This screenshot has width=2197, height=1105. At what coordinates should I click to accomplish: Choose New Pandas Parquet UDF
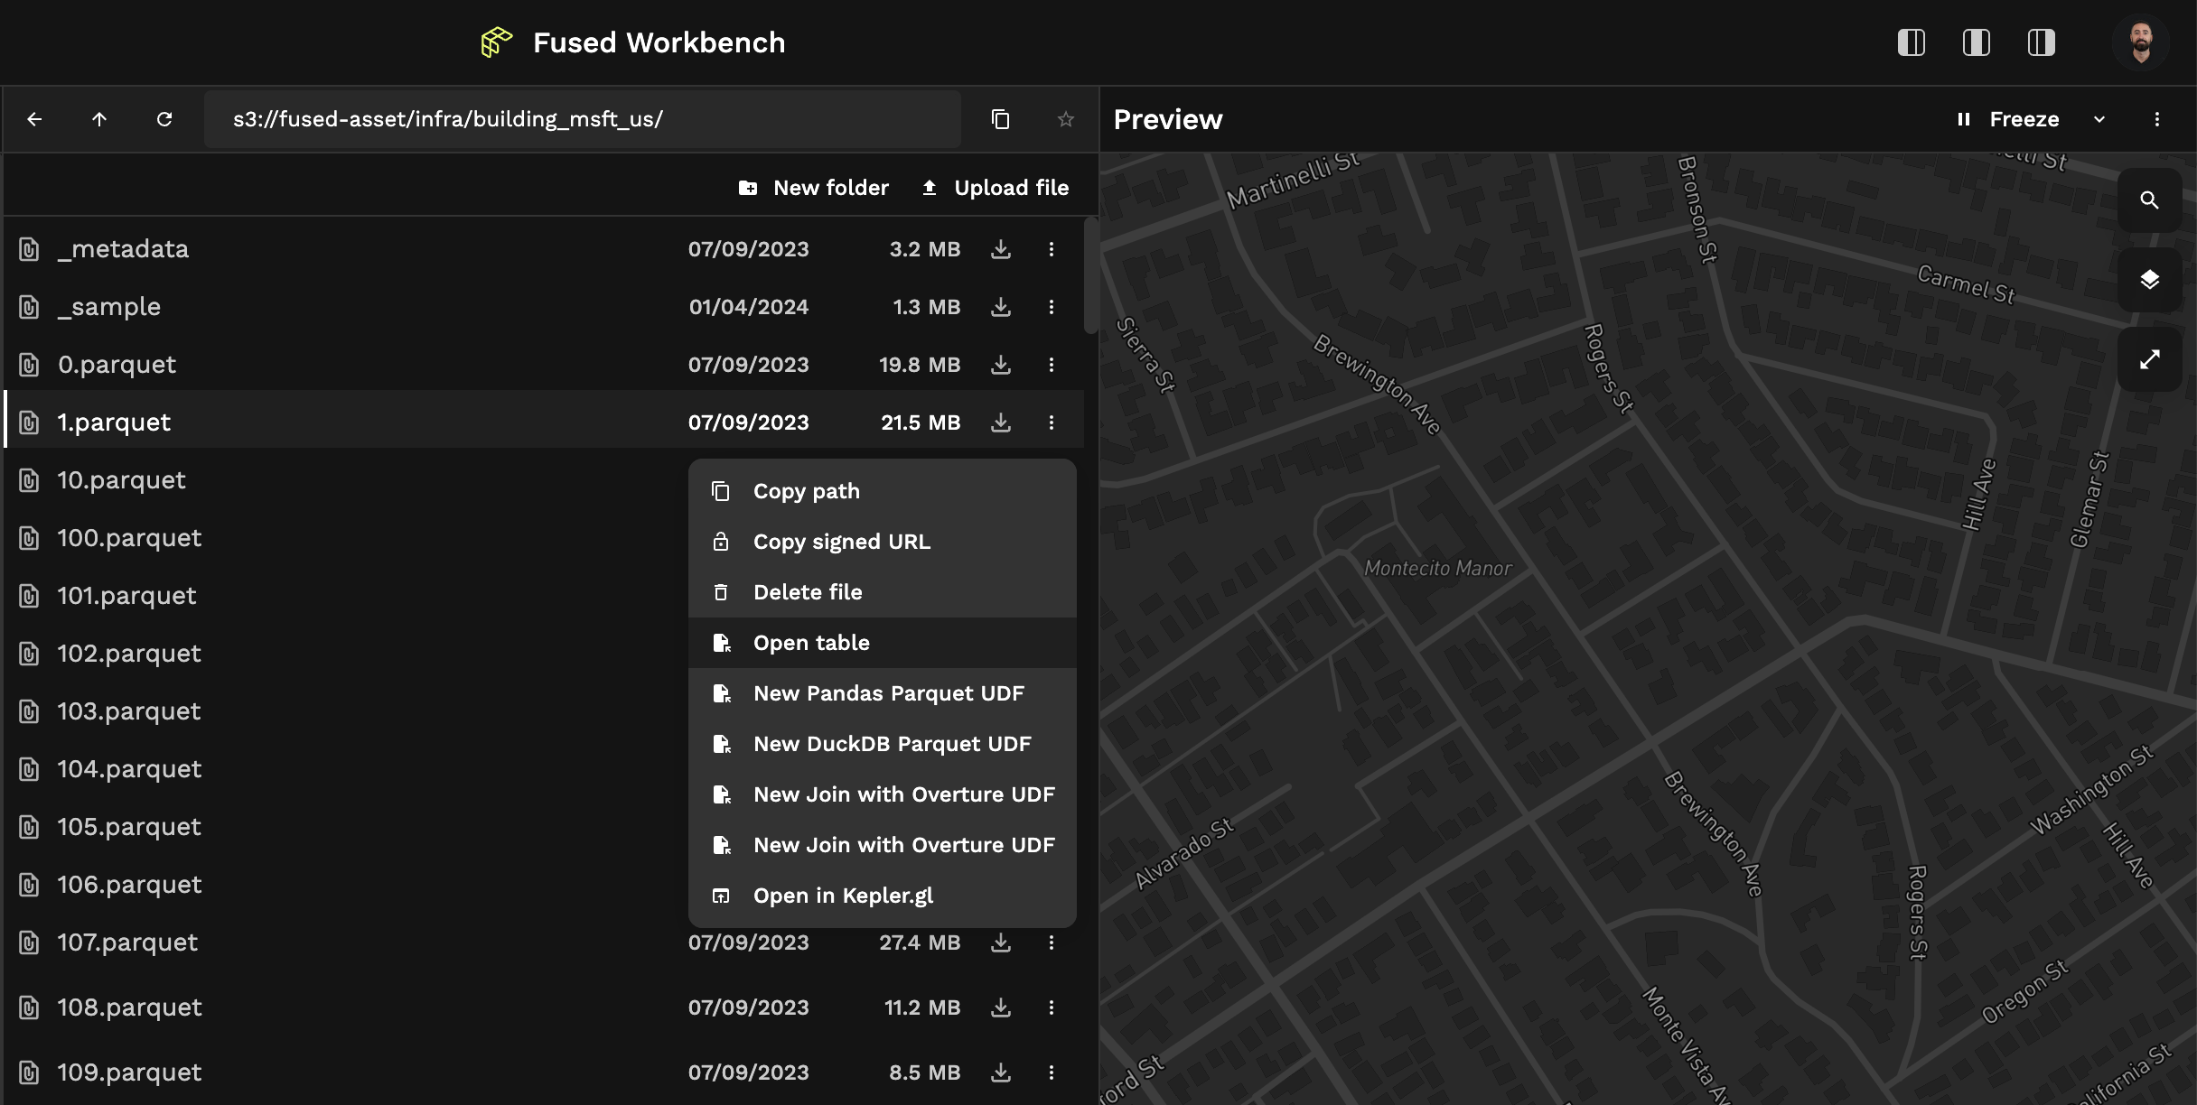coord(883,693)
